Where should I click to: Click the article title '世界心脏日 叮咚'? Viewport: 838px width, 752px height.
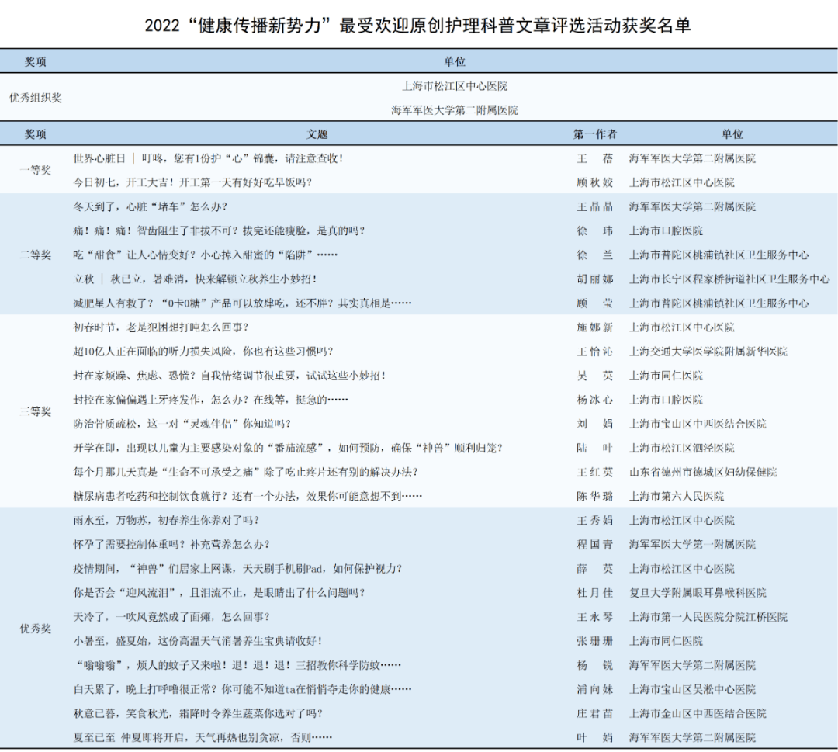click(209, 158)
